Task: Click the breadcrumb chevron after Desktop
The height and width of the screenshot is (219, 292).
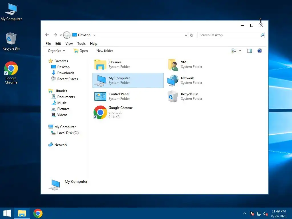Action: tap(94, 35)
